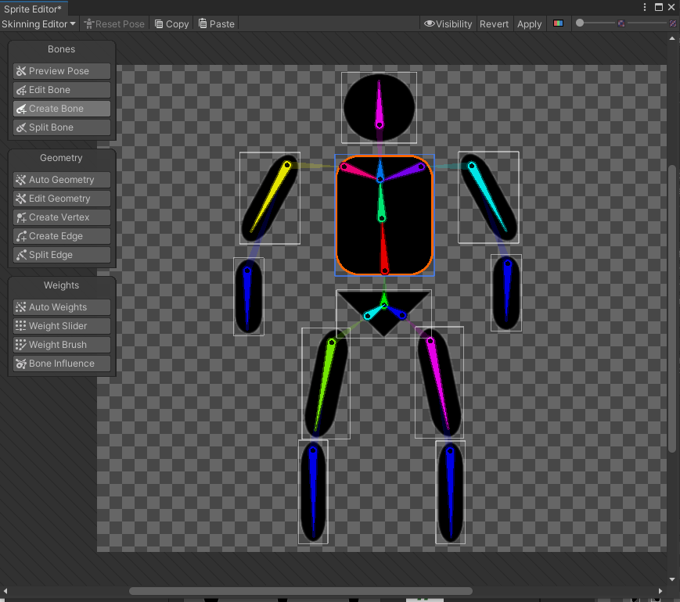The width and height of the screenshot is (680, 602).
Task: Select the Bone Influence tool
Action: pos(61,363)
